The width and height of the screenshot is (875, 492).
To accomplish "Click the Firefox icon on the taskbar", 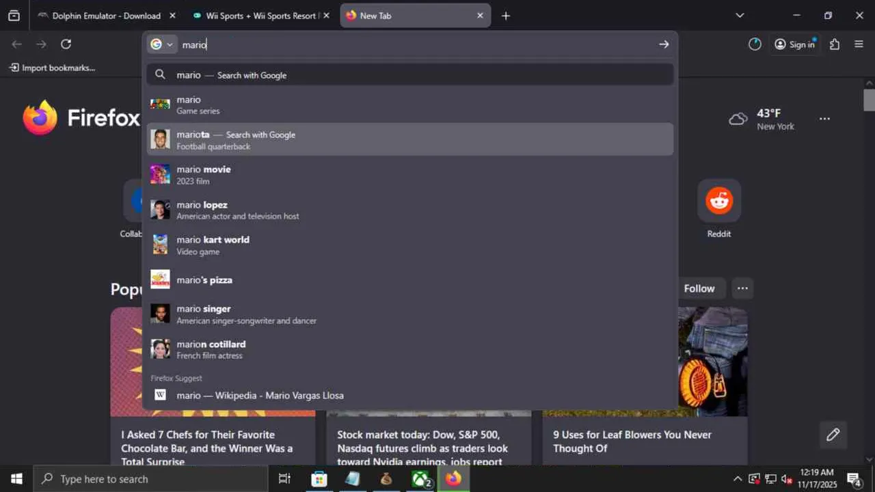I will click(453, 479).
